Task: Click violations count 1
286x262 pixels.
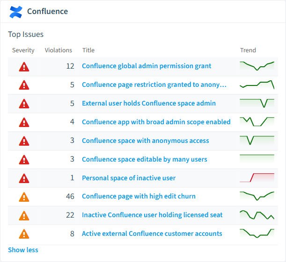Action: pos(72,178)
